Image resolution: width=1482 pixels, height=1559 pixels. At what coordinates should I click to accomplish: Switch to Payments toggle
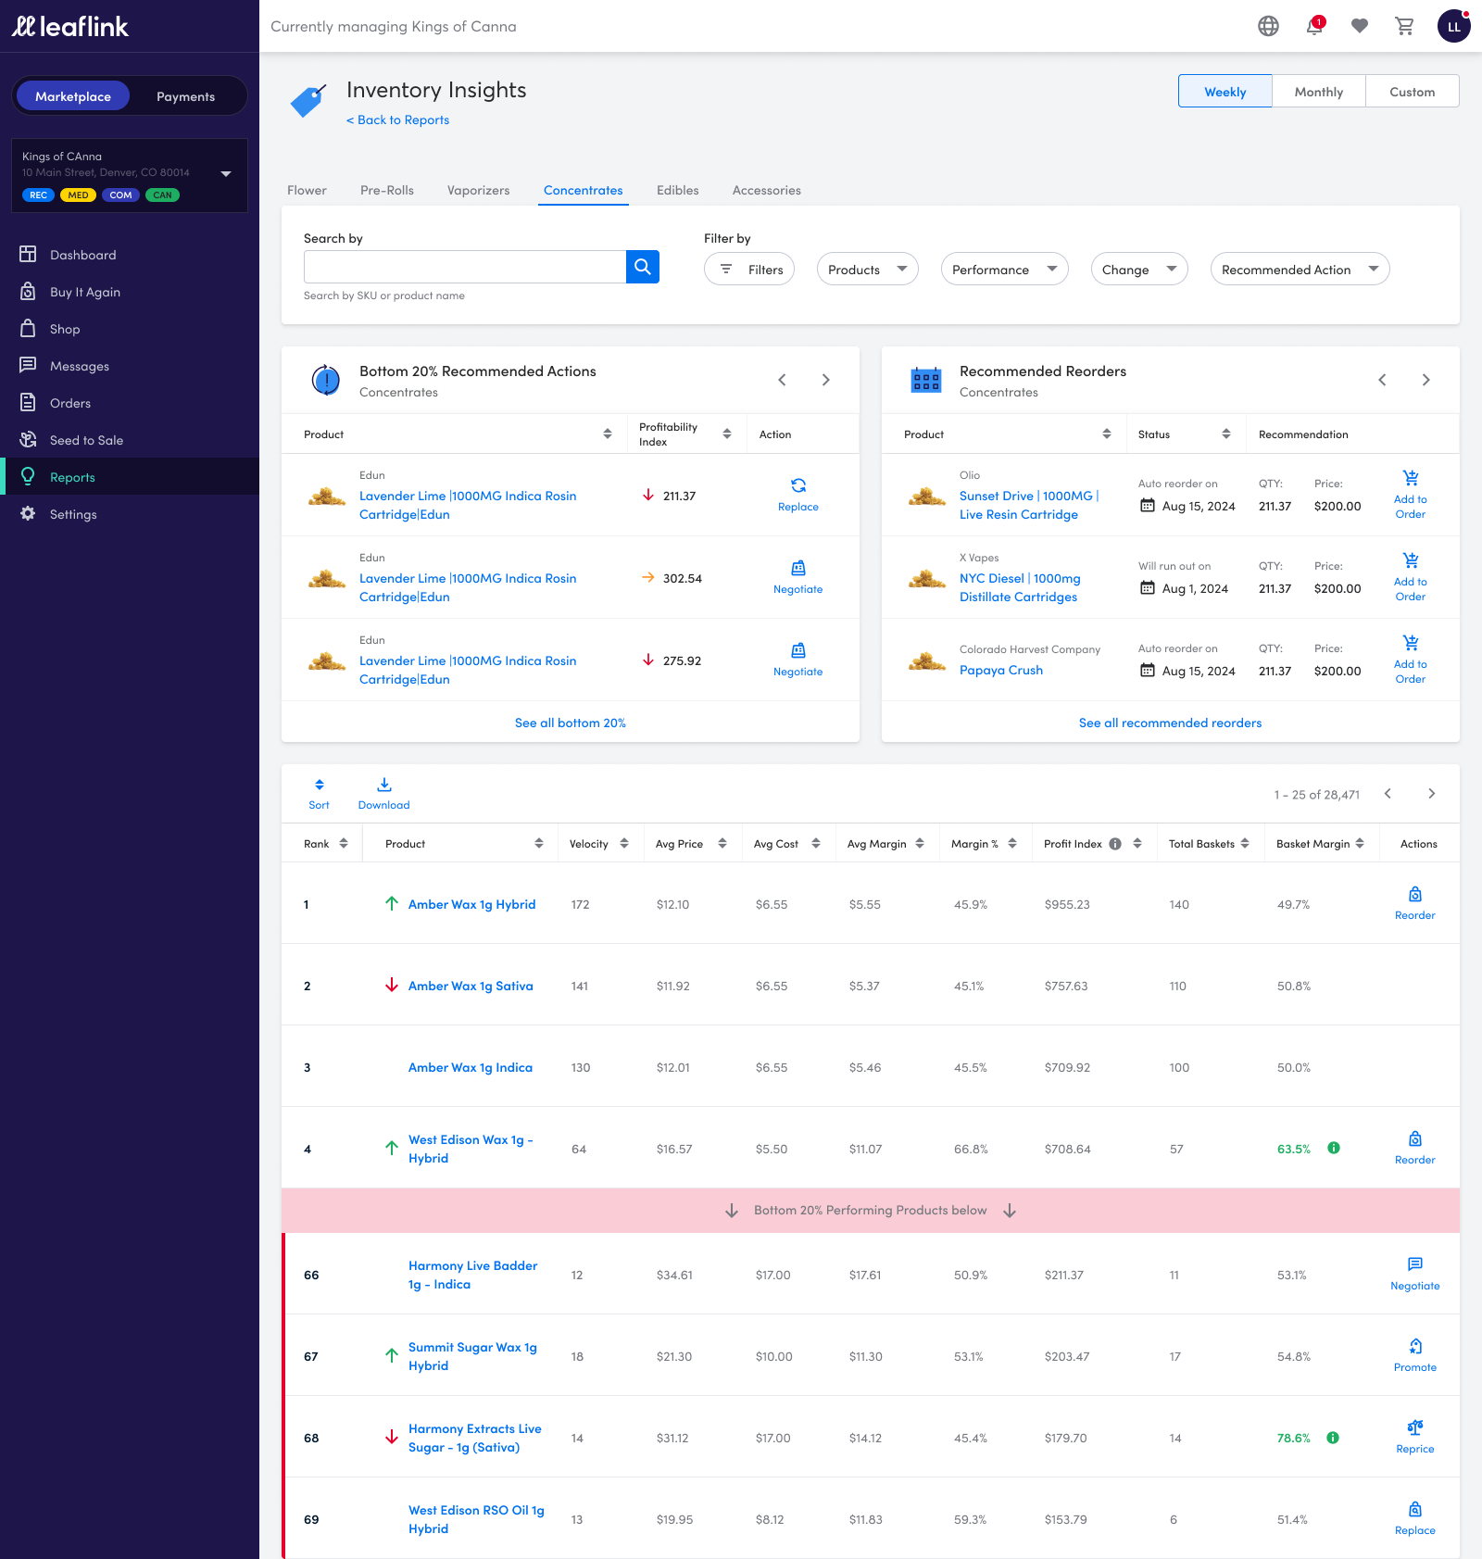tap(185, 96)
